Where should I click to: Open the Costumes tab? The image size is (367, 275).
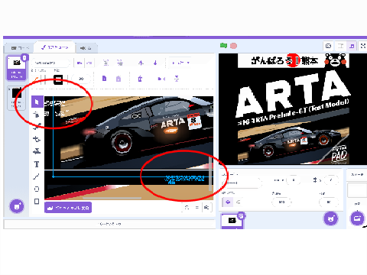click(x=55, y=47)
